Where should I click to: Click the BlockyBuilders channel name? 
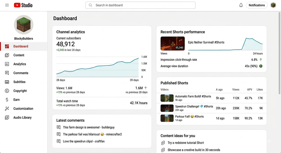tap(24, 39)
